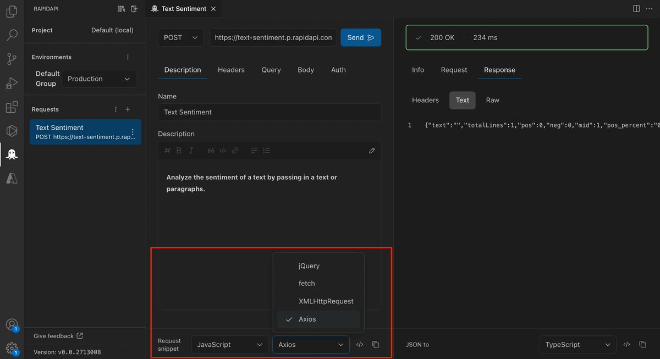Switch to the Headers tab

[231, 70]
